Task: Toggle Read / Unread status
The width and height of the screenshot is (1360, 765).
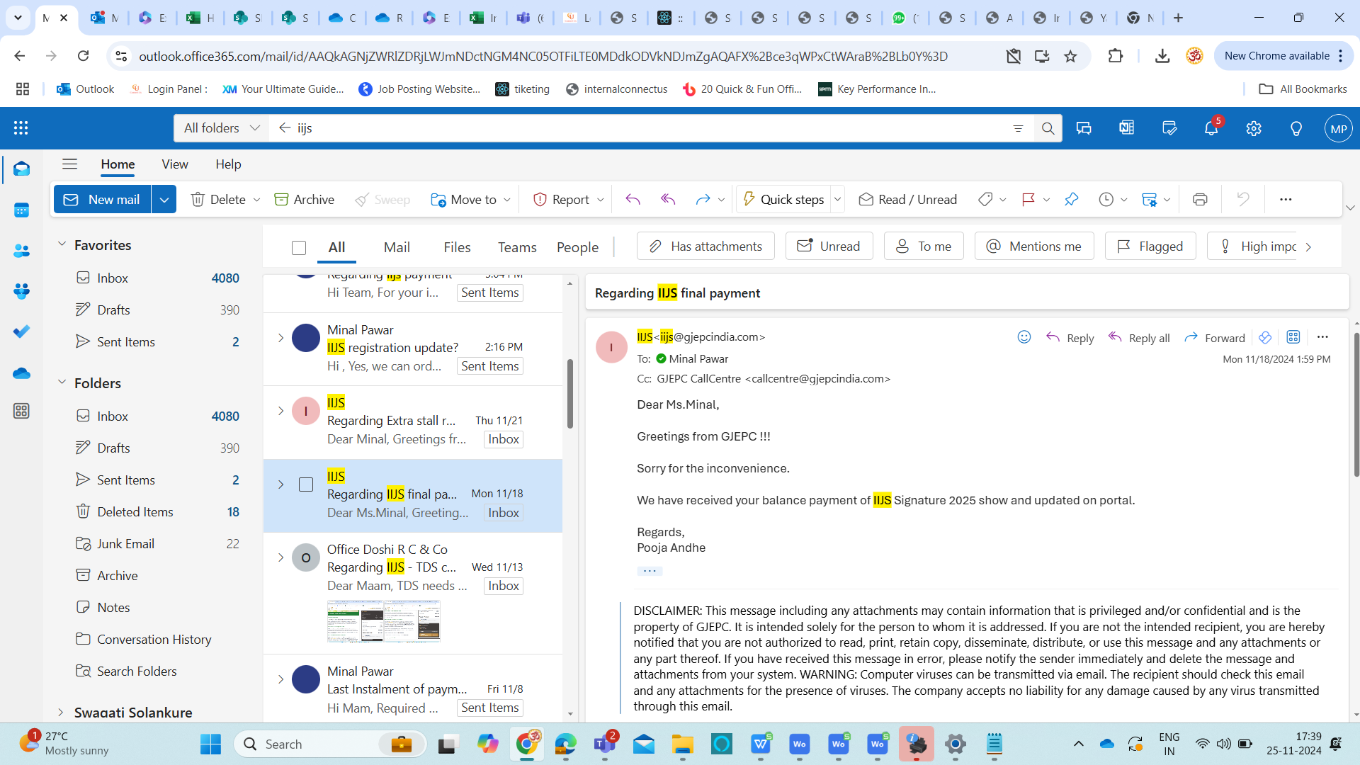Action: click(907, 200)
